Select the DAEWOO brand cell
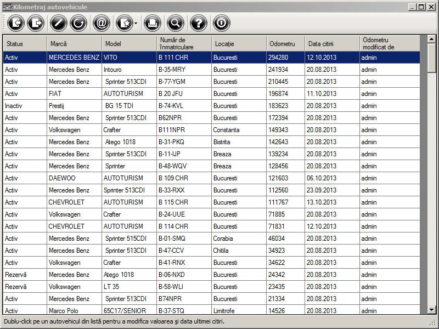 74,178
